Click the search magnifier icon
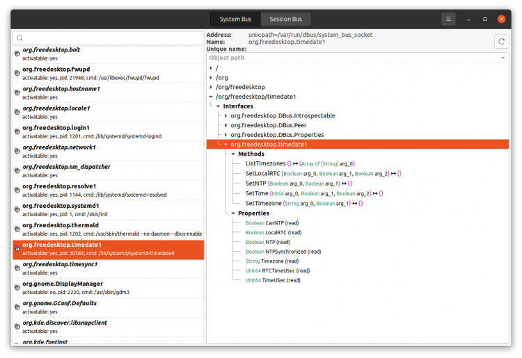This screenshot has width=522, height=358. point(20,38)
